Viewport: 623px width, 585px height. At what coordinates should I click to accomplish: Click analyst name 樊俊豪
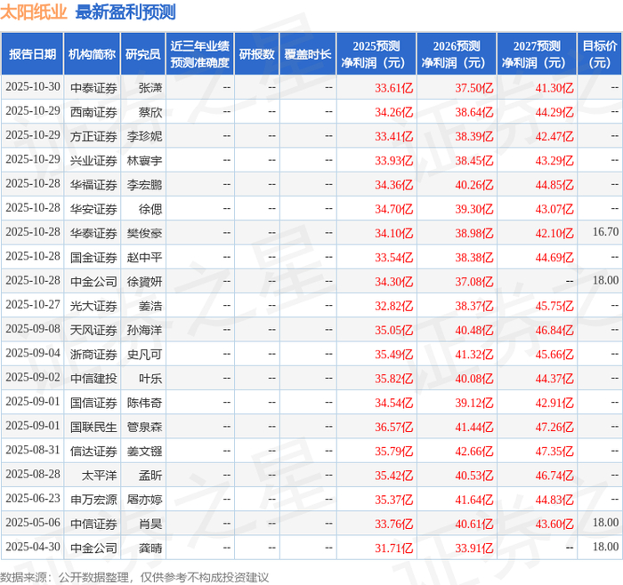(144, 233)
